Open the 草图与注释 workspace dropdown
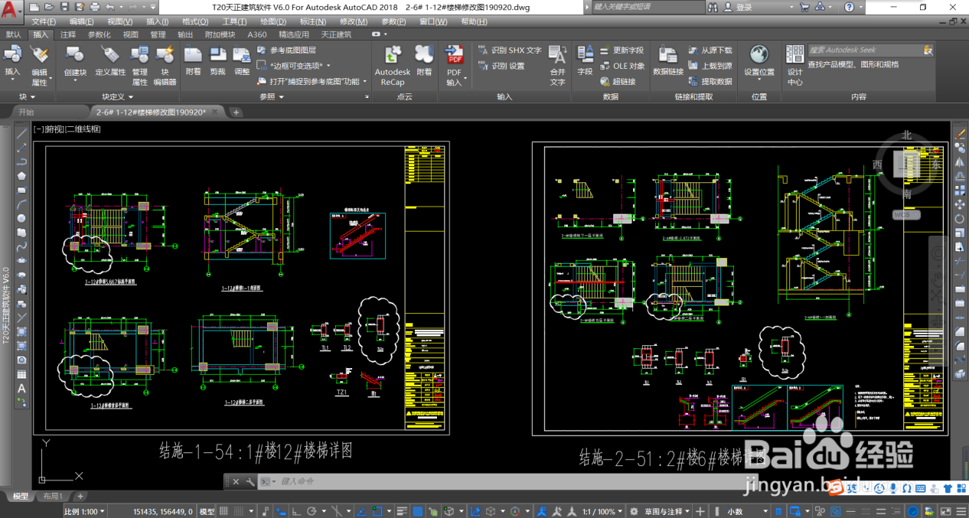969x518 pixels. coord(667,511)
